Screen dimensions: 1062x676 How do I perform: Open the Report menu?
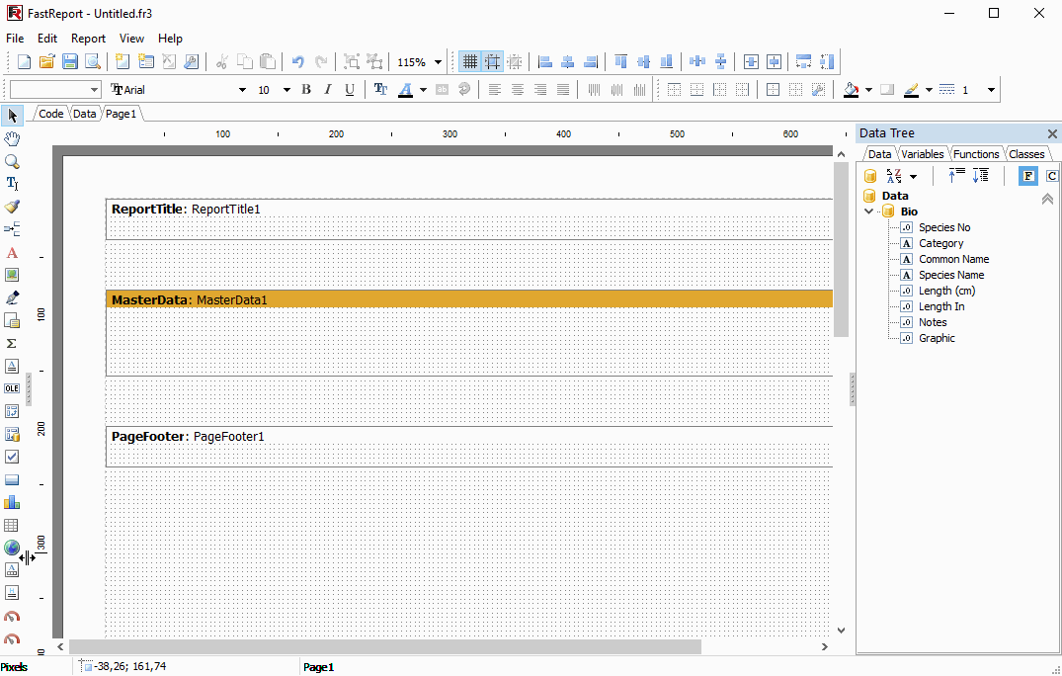(88, 39)
